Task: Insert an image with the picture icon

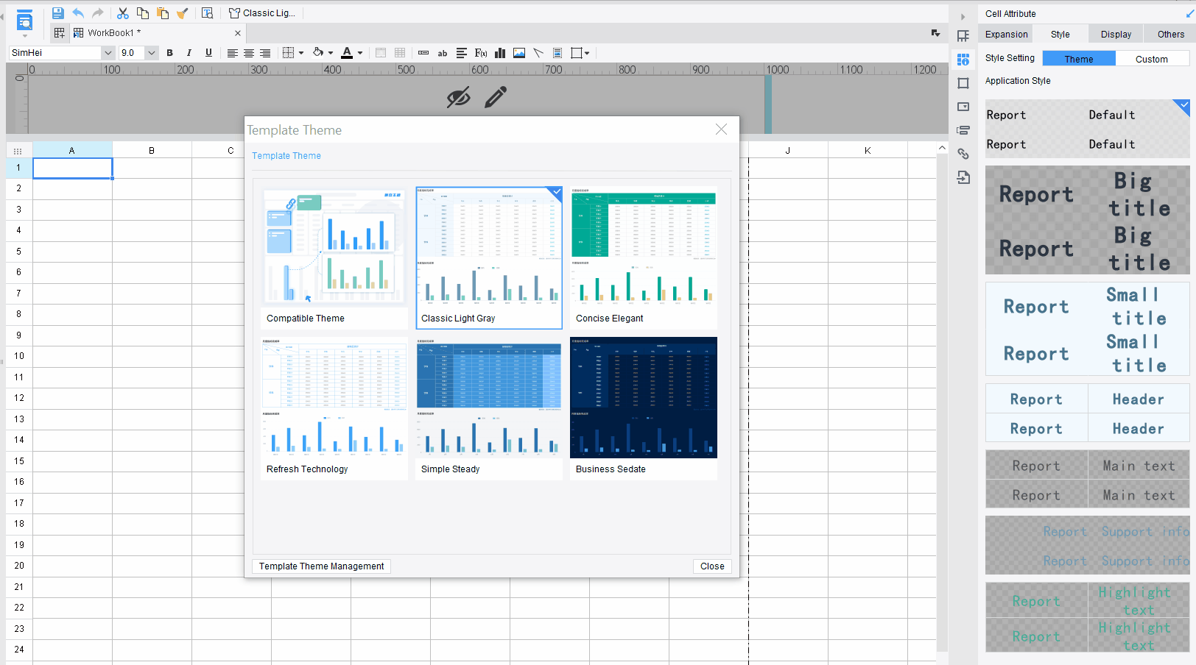Action: tap(519, 52)
